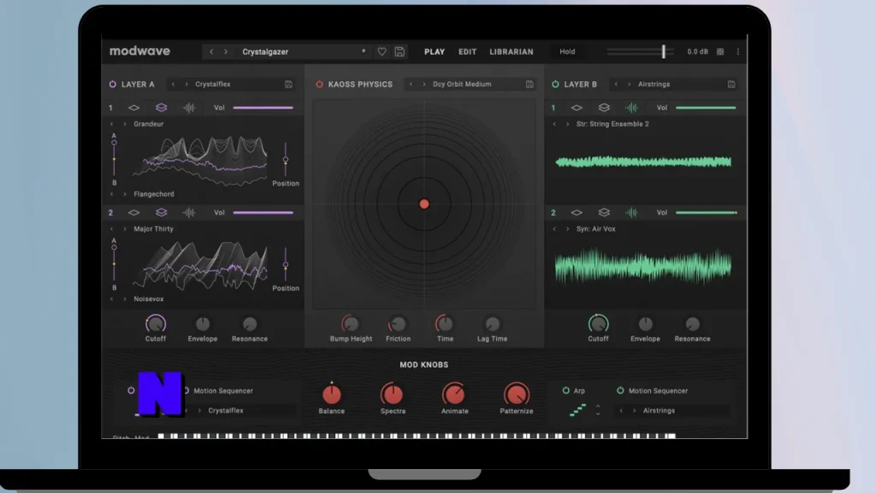Select sample mode for Layer A oscillator 2
Viewport: 876px width, 493px height.
(189, 213)
